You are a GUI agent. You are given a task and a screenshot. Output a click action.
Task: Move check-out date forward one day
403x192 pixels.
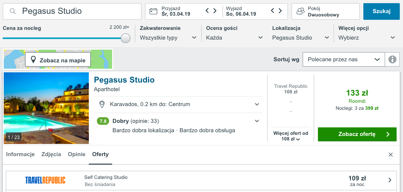coord(280,11)
